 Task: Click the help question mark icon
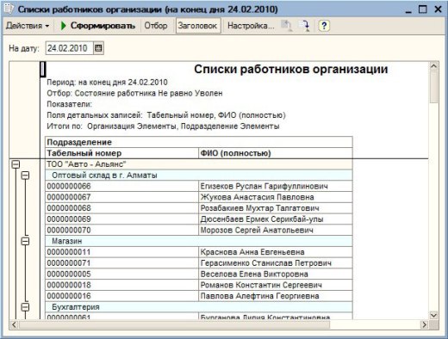click(324, 26)
